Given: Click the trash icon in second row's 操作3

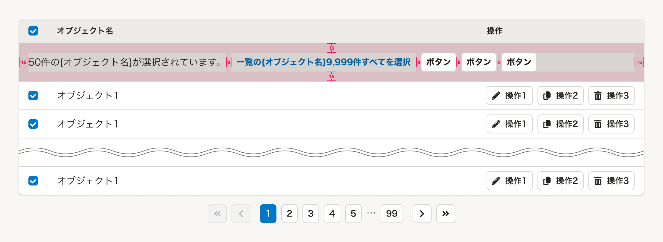Looking at the screenshot, I should [598, 124].
